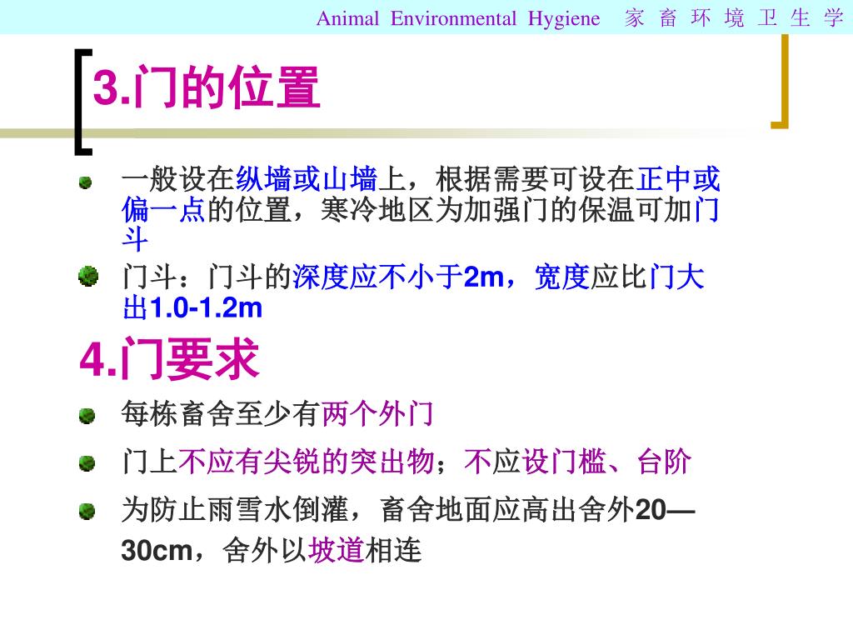Click the purple text '两个外门'
The height and width of the screenshot is (640, 853).
click(x=377, y=413)
